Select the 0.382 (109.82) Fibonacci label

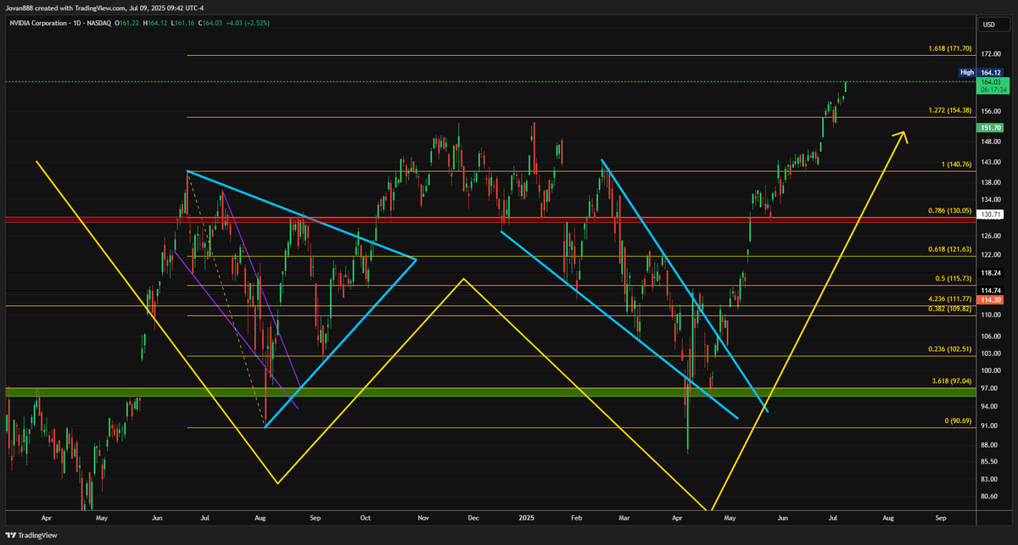point(948,309)
